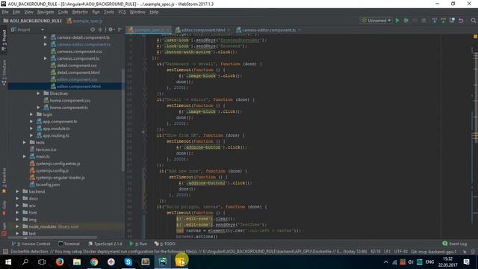The height and width of the screenshot is (269, 478).
Task: Click the Git branch widget in status bar
Action: [433, 252]
